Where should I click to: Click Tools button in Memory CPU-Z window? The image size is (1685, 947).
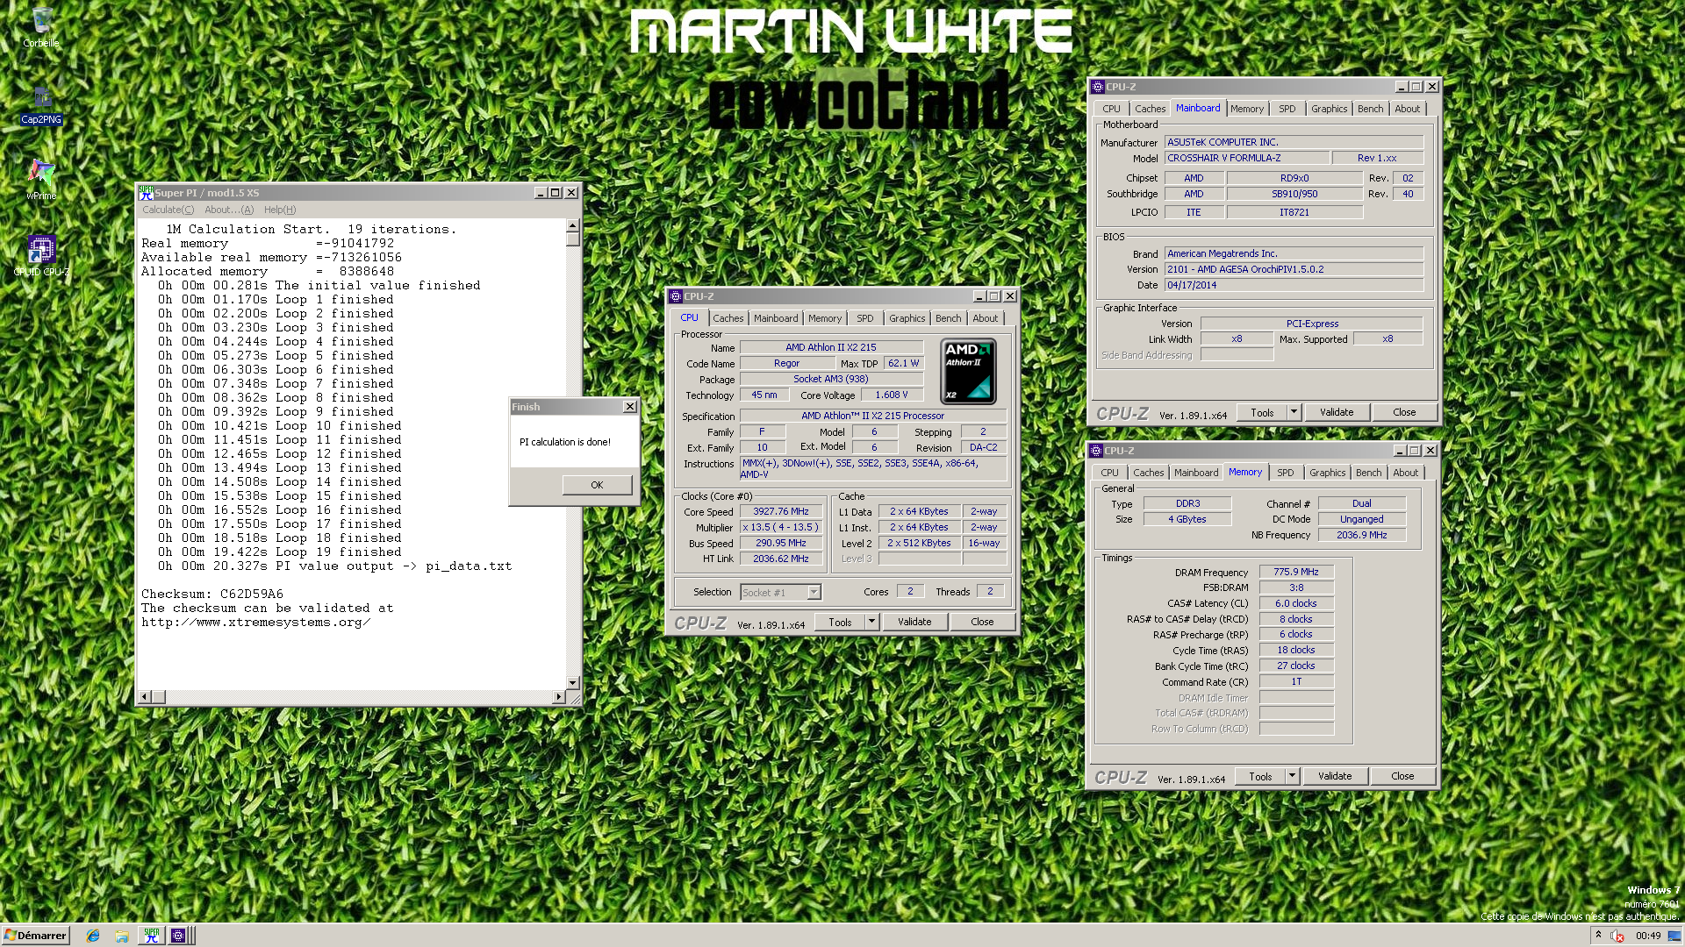click(1260, 777)
